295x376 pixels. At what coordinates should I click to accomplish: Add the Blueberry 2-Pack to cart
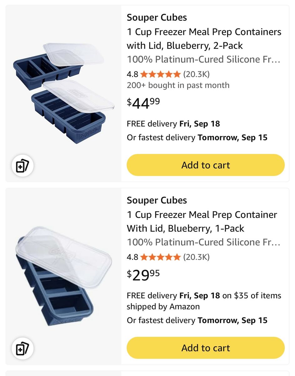[x=206, y=165]
